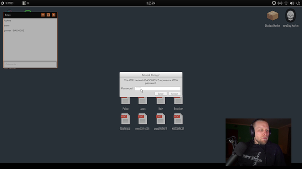
Task: Open the zeroDay Market skull icon
Action: click(291, 15)
